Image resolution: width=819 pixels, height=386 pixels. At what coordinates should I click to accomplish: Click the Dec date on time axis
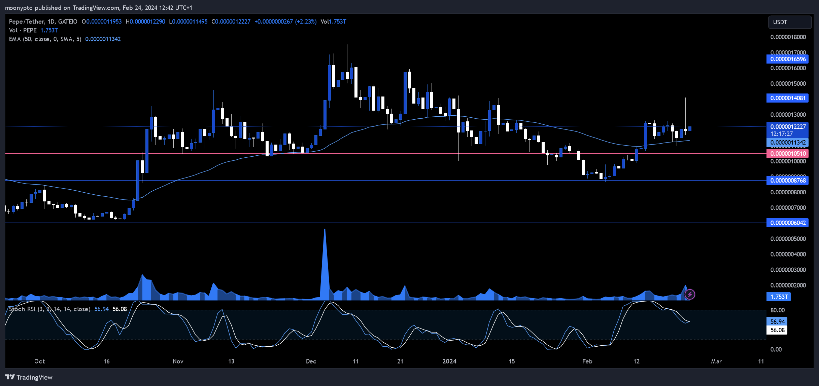coord(311,361)
